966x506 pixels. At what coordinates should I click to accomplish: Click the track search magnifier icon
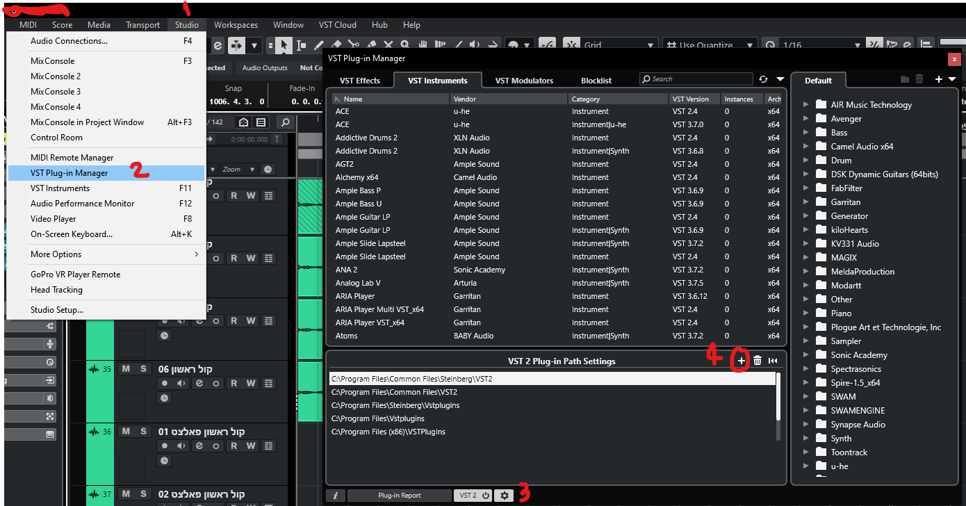click(x=285, y=122)
